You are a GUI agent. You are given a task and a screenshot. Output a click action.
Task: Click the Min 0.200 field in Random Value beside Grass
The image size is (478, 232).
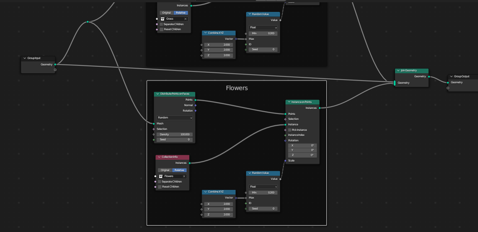pos(263,33)
